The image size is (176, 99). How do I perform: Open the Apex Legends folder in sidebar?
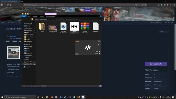(x=29, y=35)
